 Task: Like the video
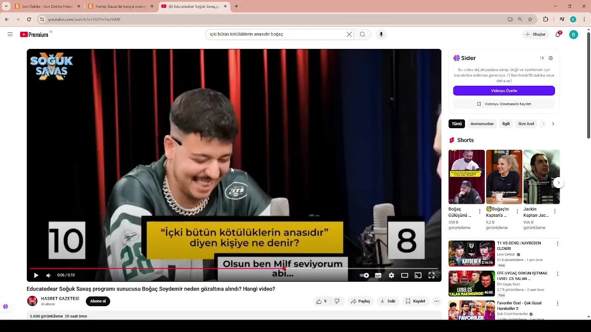tap(321, 301)
